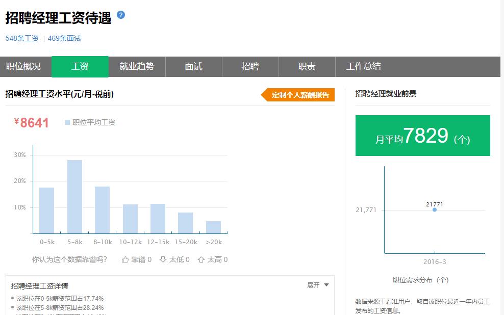Screen dimensions: 504x315
Task: Select the 职位概况 tab
Action: (24, 66)
